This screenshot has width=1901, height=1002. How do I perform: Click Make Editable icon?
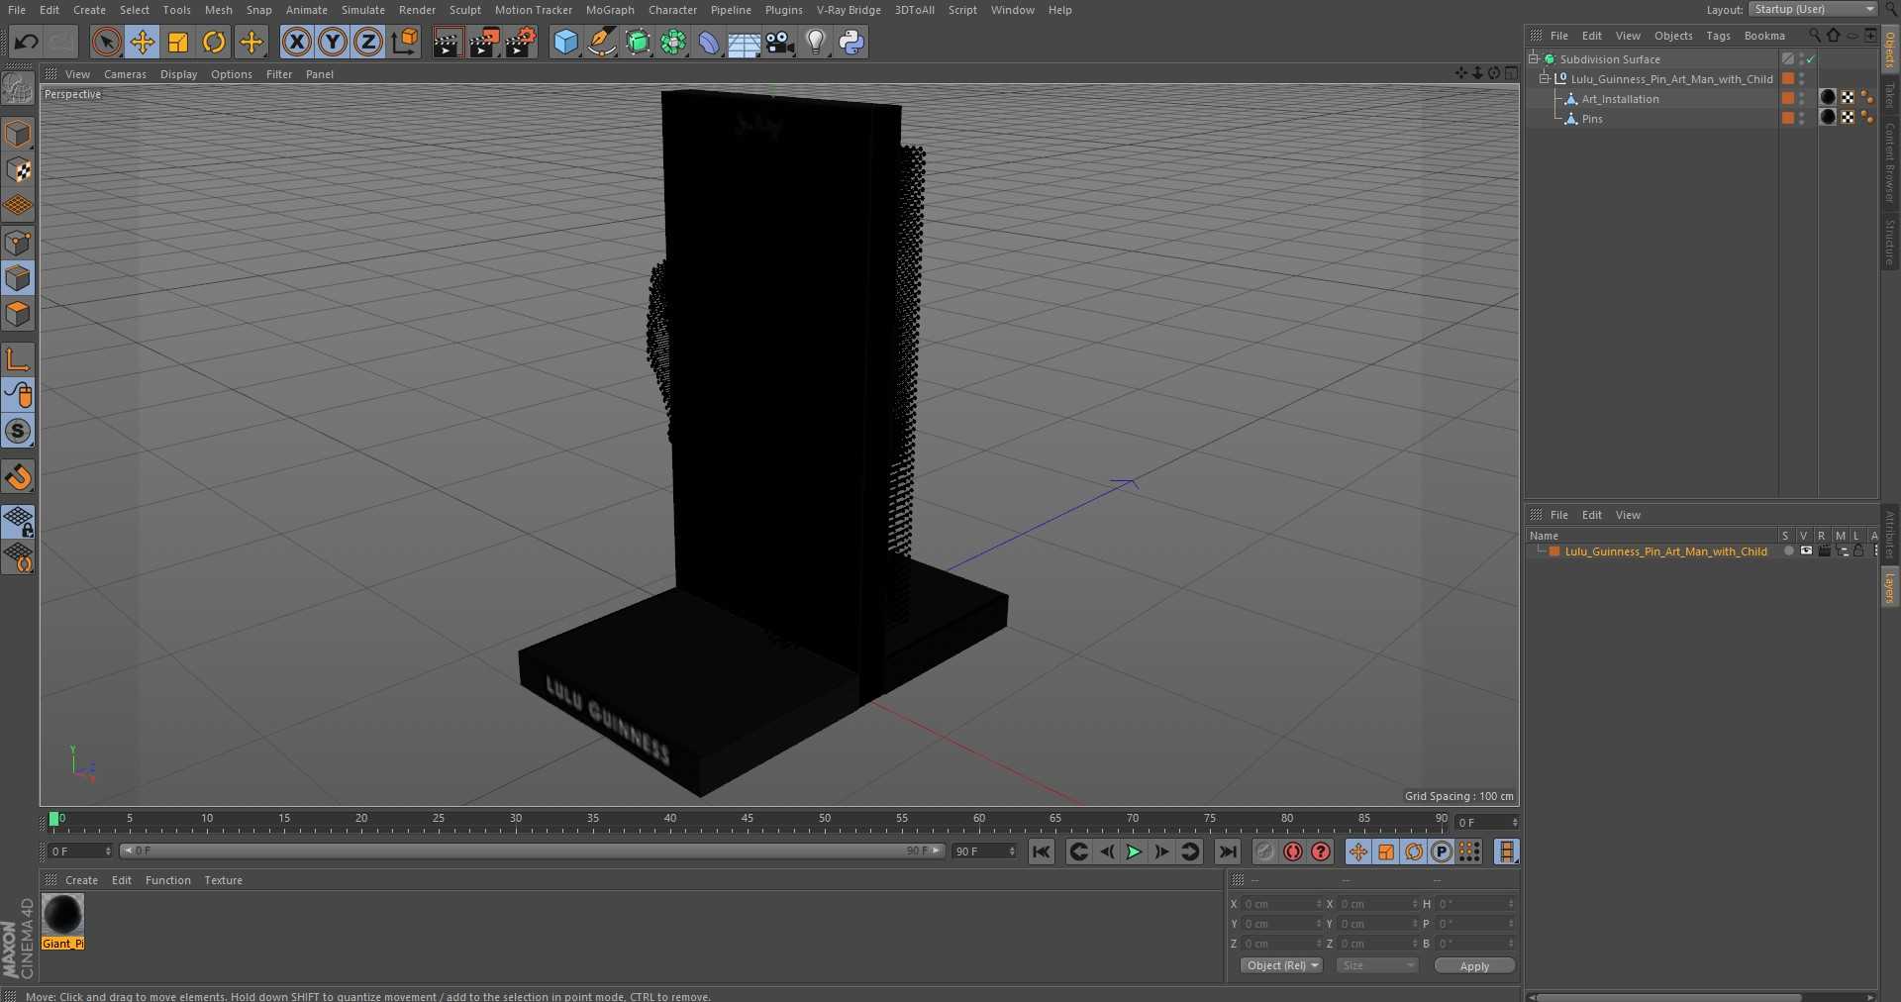coord(18,88)
